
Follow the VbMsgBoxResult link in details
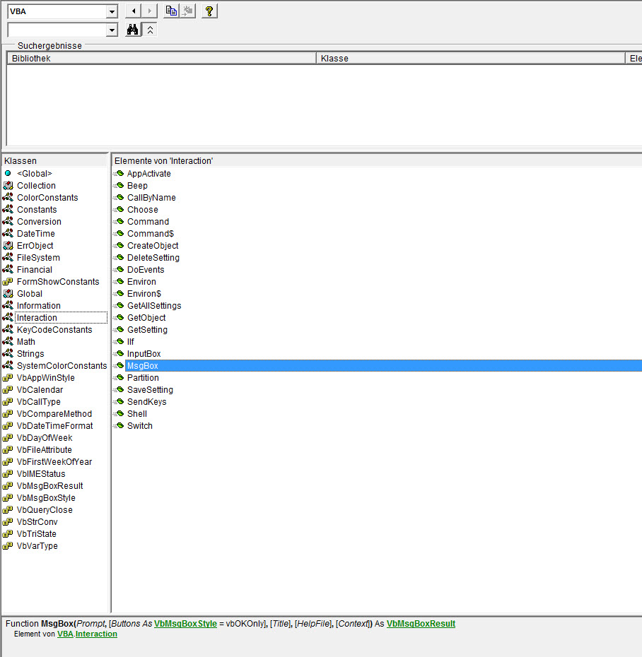click(421, 624)
